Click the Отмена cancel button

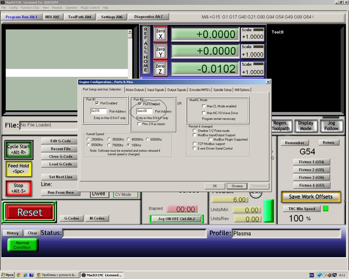[x=237, y=186]
